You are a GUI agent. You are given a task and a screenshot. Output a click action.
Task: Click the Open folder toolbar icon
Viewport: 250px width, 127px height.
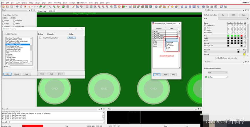[8, 7]
